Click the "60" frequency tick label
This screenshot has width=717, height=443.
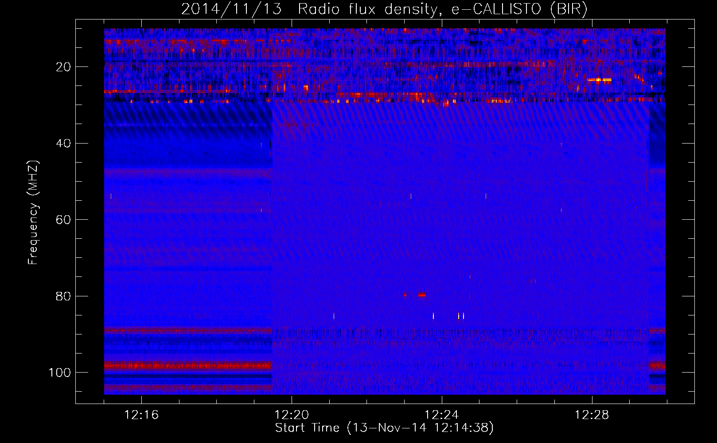coord(64,220)
